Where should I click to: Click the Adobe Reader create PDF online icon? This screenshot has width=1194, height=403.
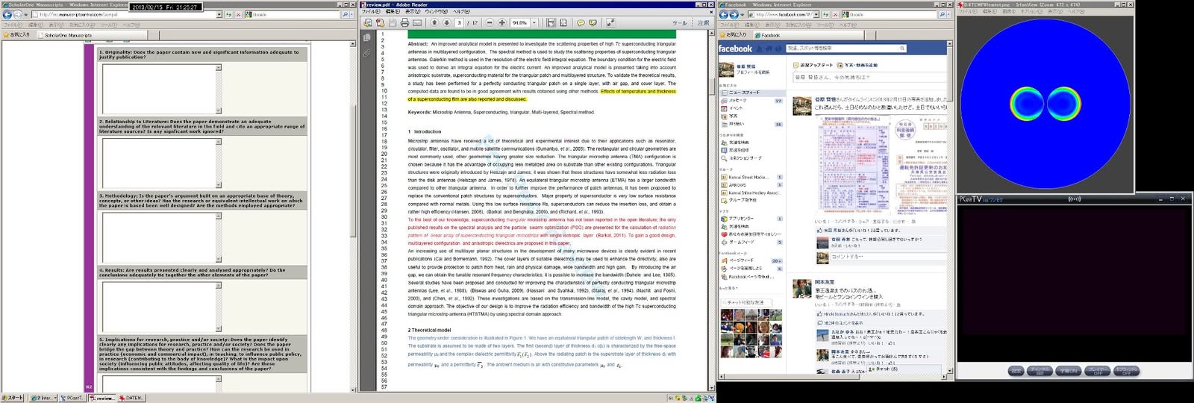click(x=380, y=23)
